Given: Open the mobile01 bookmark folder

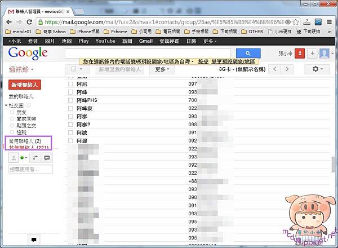Looking at the screenshot, I should [19, 32].
